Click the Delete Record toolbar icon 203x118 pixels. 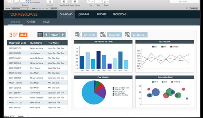[x=75, y=2]
